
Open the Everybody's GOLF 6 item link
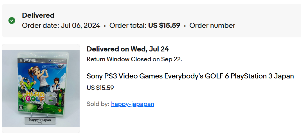190,76
